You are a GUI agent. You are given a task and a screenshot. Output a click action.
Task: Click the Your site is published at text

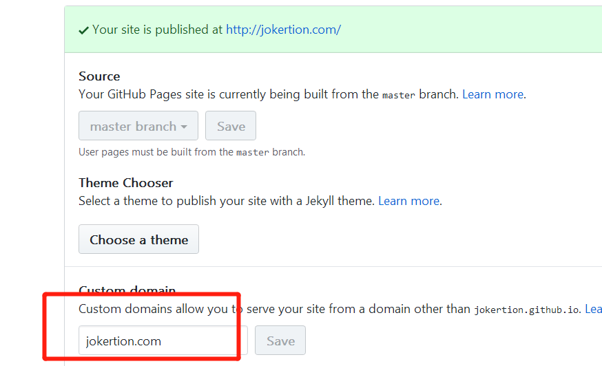tap(158, 30)
